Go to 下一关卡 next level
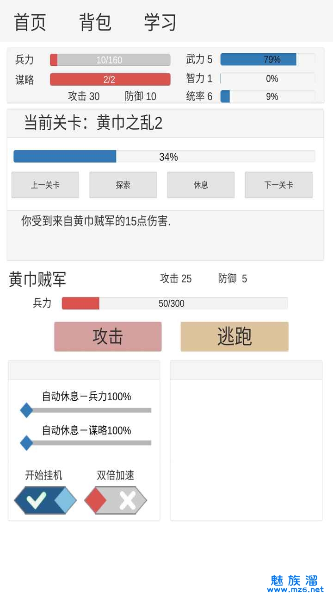 tap(278, 185)
